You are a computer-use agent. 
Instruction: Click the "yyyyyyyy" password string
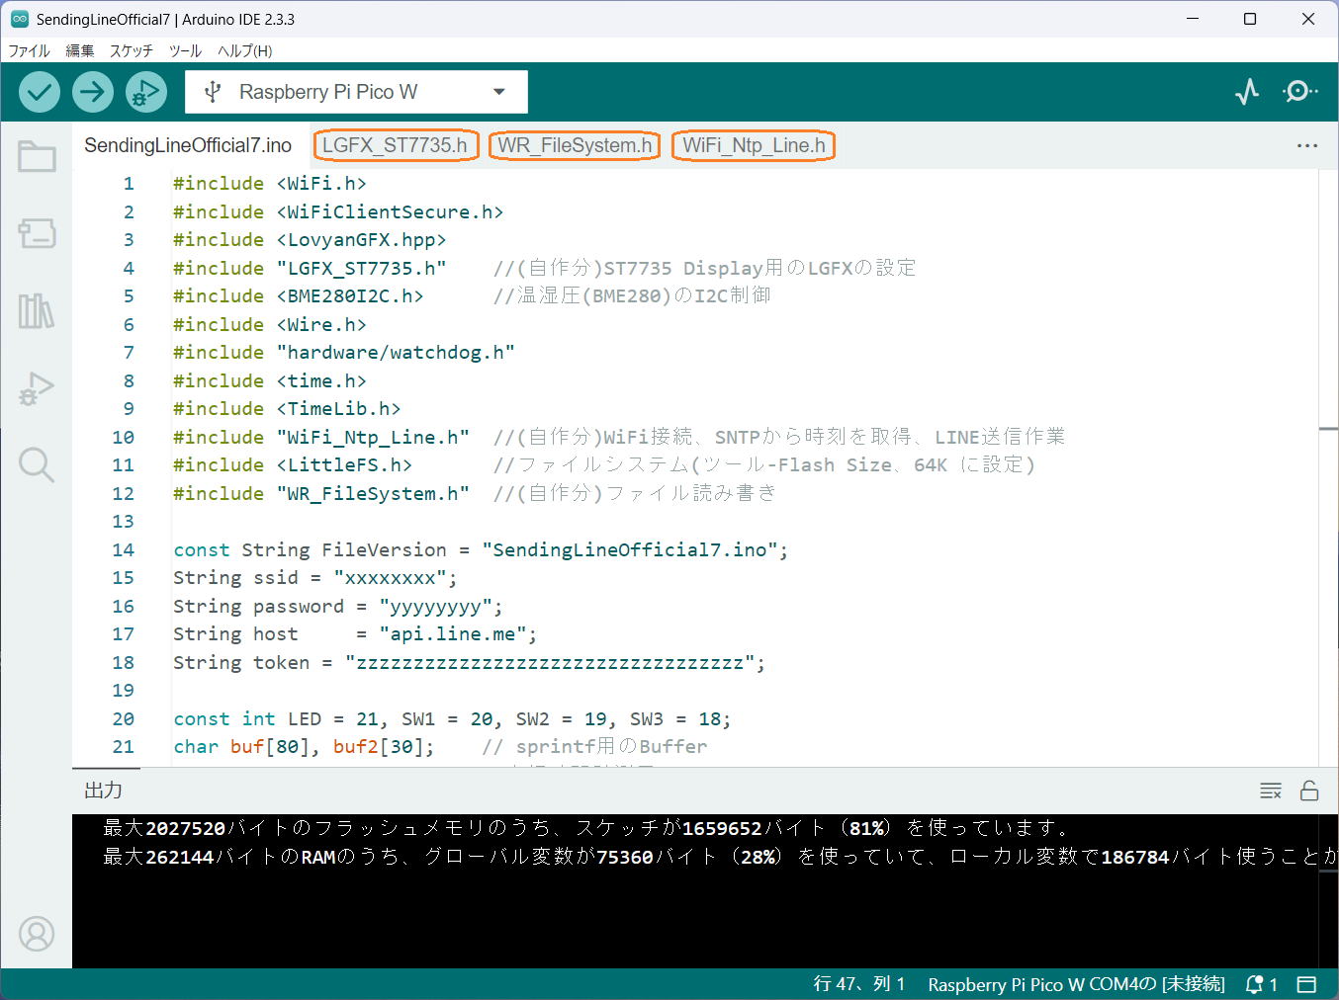point(435,607)
